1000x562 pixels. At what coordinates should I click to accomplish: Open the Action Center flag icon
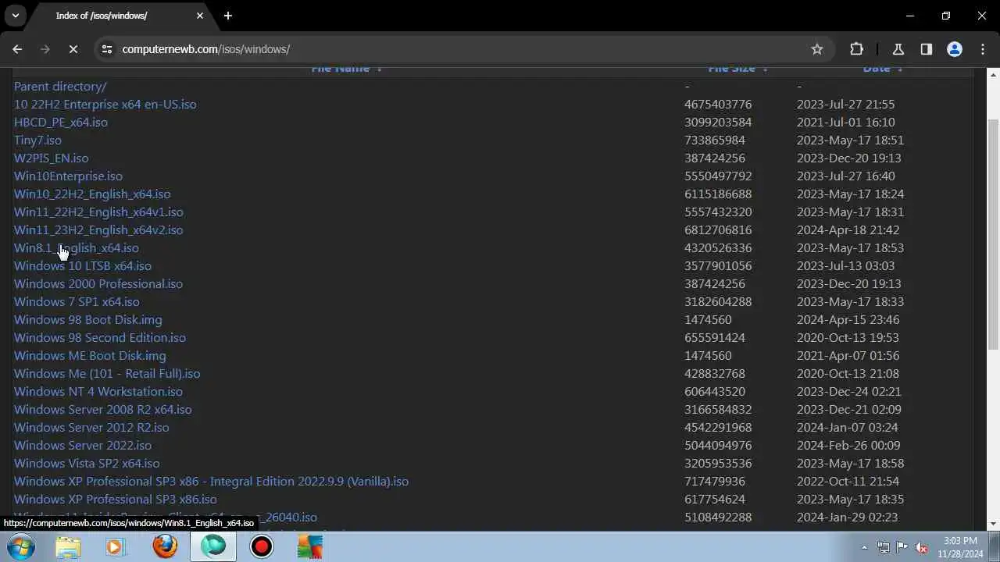(902, 547)
